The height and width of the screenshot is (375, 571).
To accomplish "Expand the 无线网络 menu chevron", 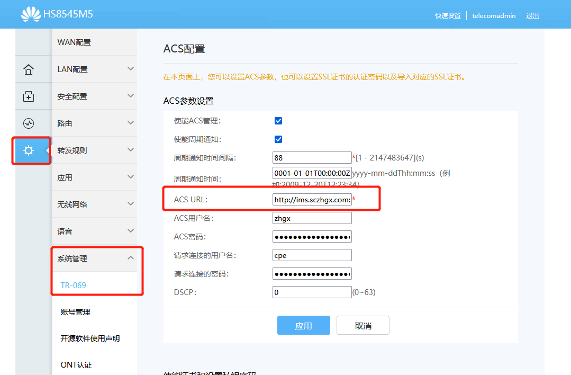I will [131, 204].
